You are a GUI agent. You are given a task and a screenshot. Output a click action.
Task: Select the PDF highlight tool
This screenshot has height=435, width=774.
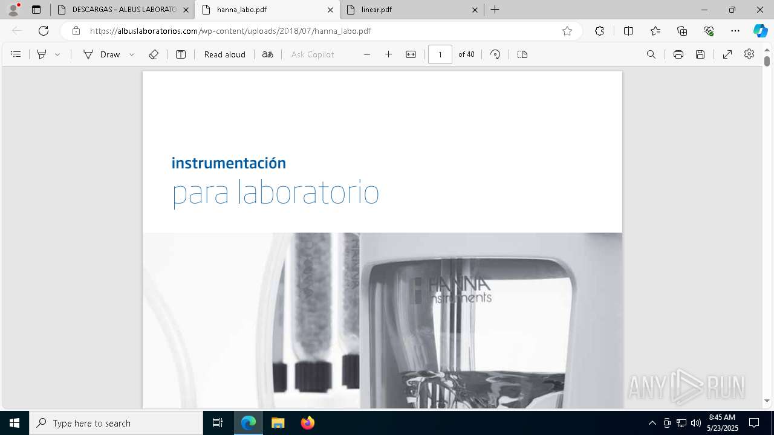tap(42, 54)
